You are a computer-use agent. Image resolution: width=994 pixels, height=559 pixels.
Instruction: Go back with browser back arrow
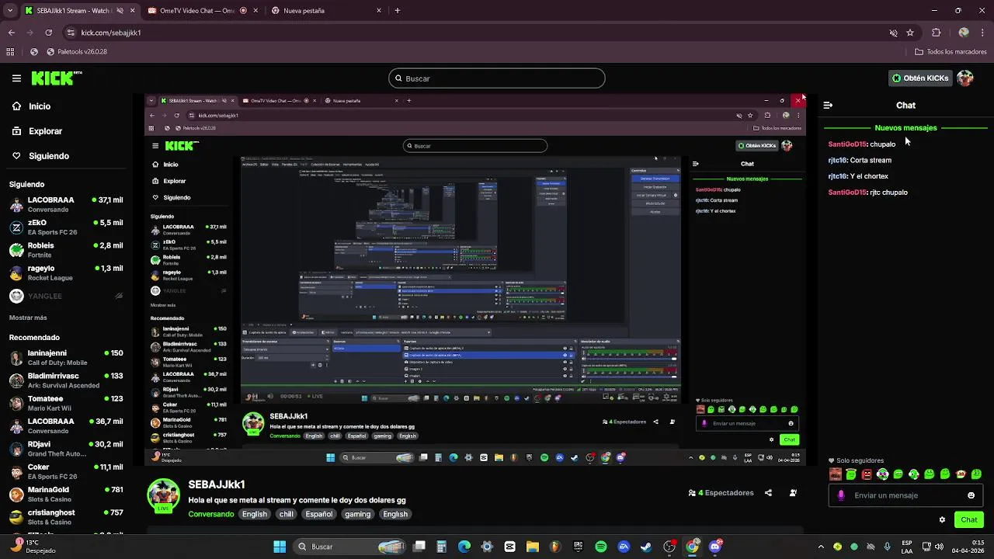point(11,33)
